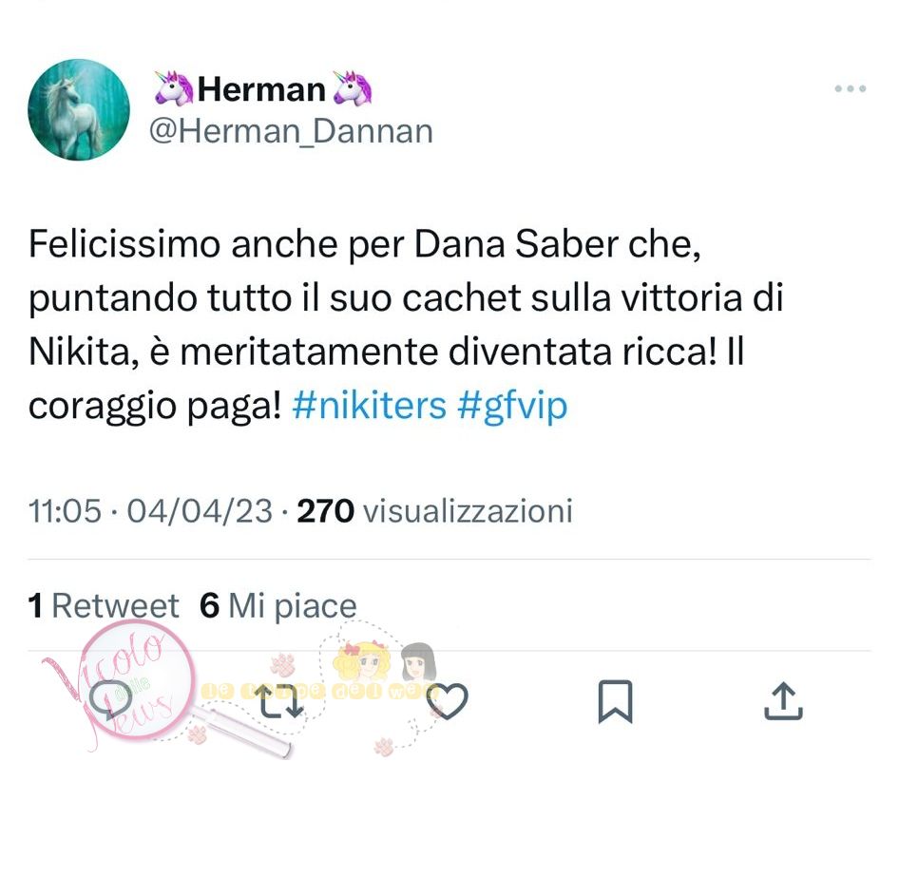Open the #gfvip hashtag
This screenshot has width=899, height=876.
(512, 407)
